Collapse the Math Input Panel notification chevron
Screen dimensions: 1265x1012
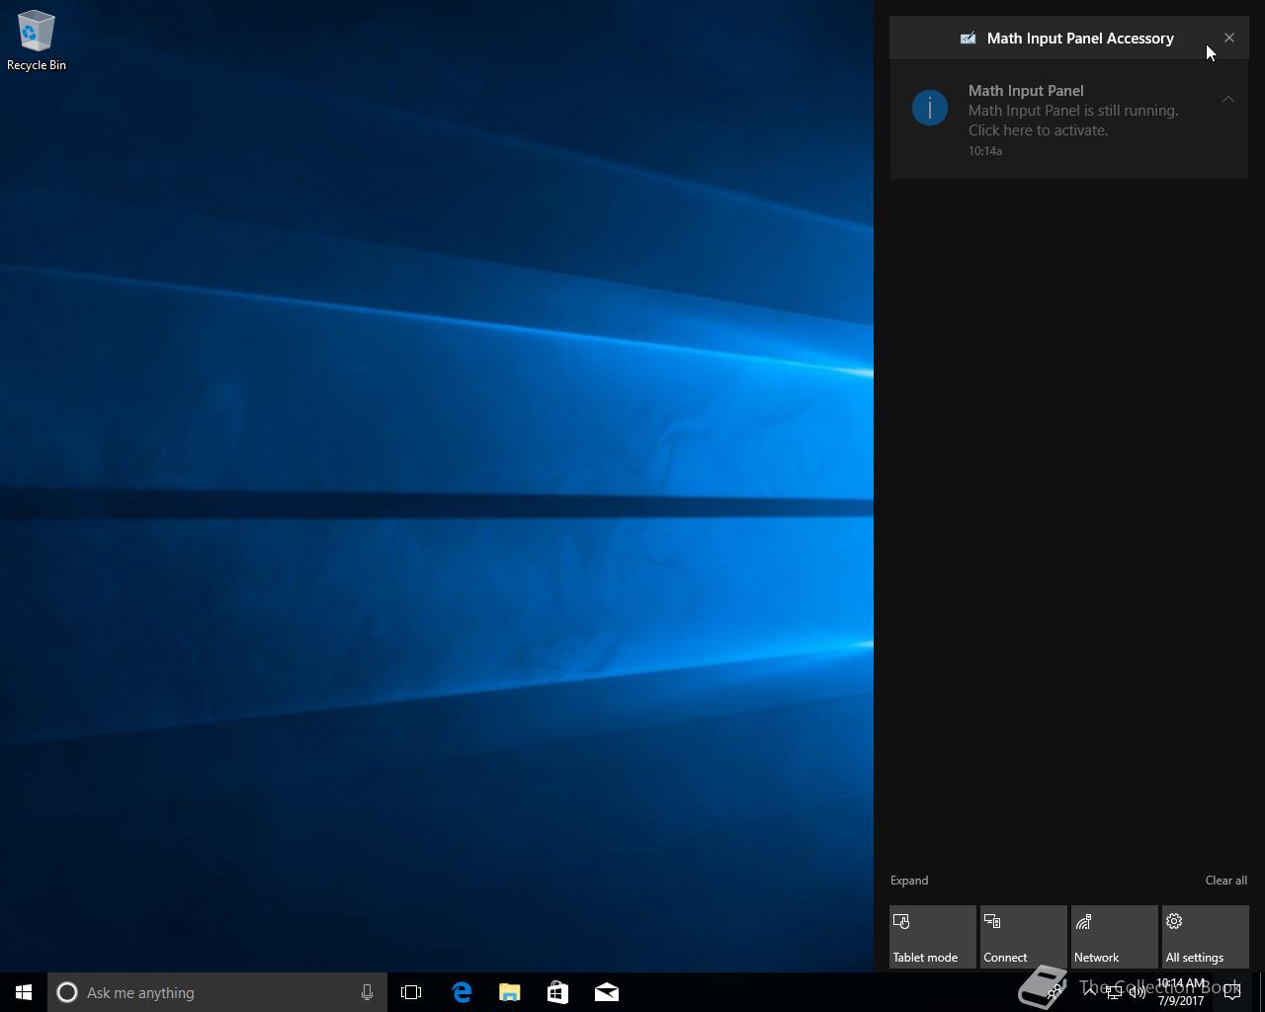click(1228, 99)
